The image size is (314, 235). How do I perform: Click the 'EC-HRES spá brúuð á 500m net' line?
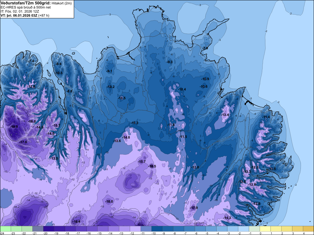point(26,7)
